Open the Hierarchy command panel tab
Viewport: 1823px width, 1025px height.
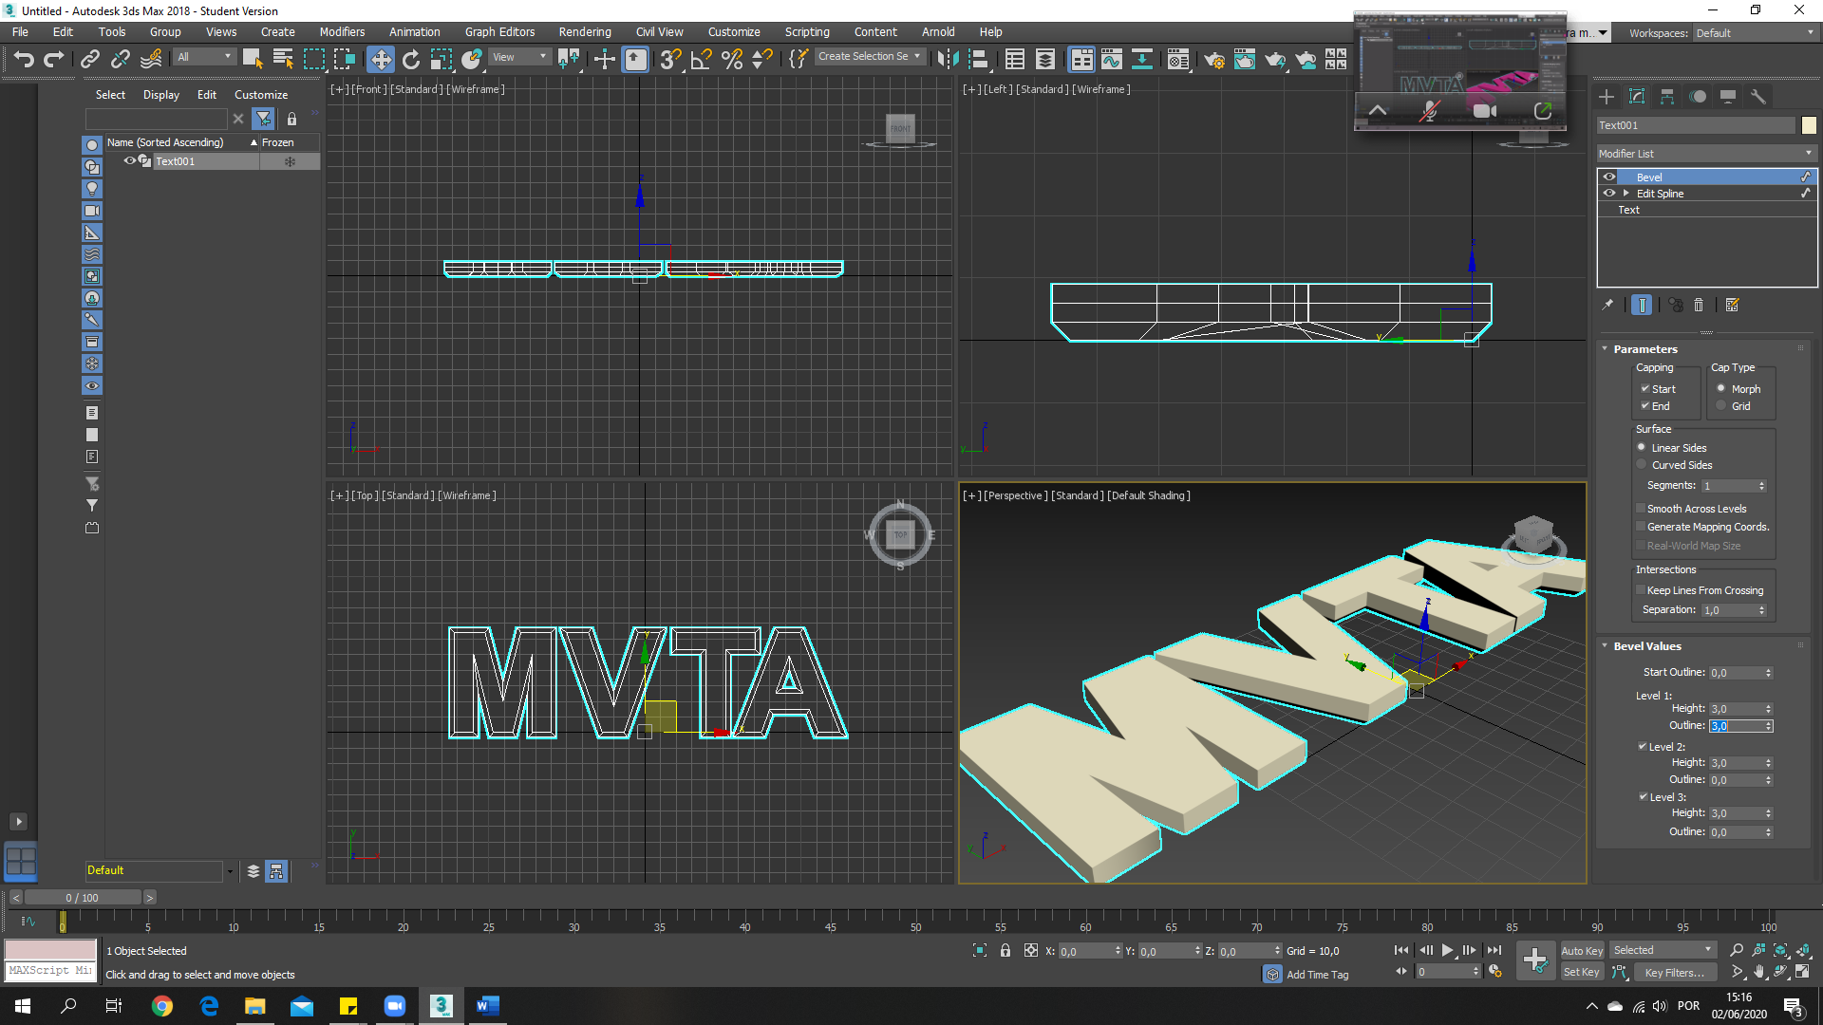(1667, 97)
